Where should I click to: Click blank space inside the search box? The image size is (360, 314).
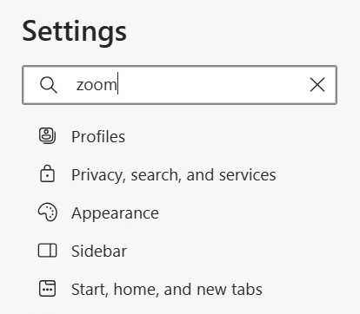pos(211,85)
